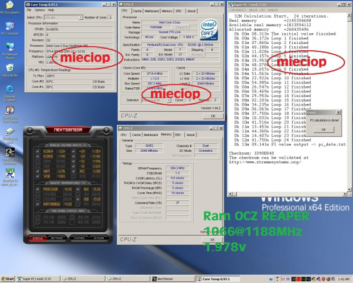
Task: Click OK in the upper CPU-Z window
Action: 213,116
